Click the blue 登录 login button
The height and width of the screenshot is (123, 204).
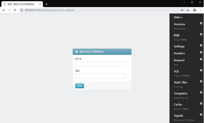pos(79,86)
